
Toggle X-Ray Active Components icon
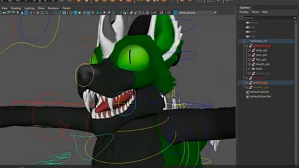pos(135,13)
